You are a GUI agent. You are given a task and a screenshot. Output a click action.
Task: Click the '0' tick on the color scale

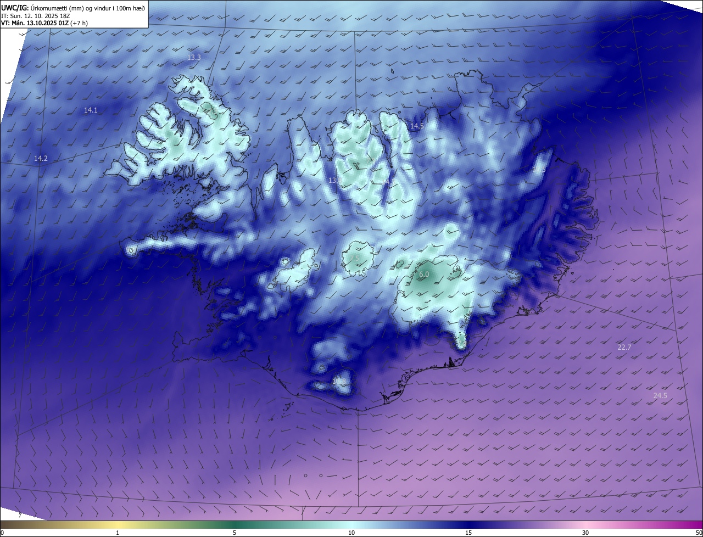[x=2, y=533]
